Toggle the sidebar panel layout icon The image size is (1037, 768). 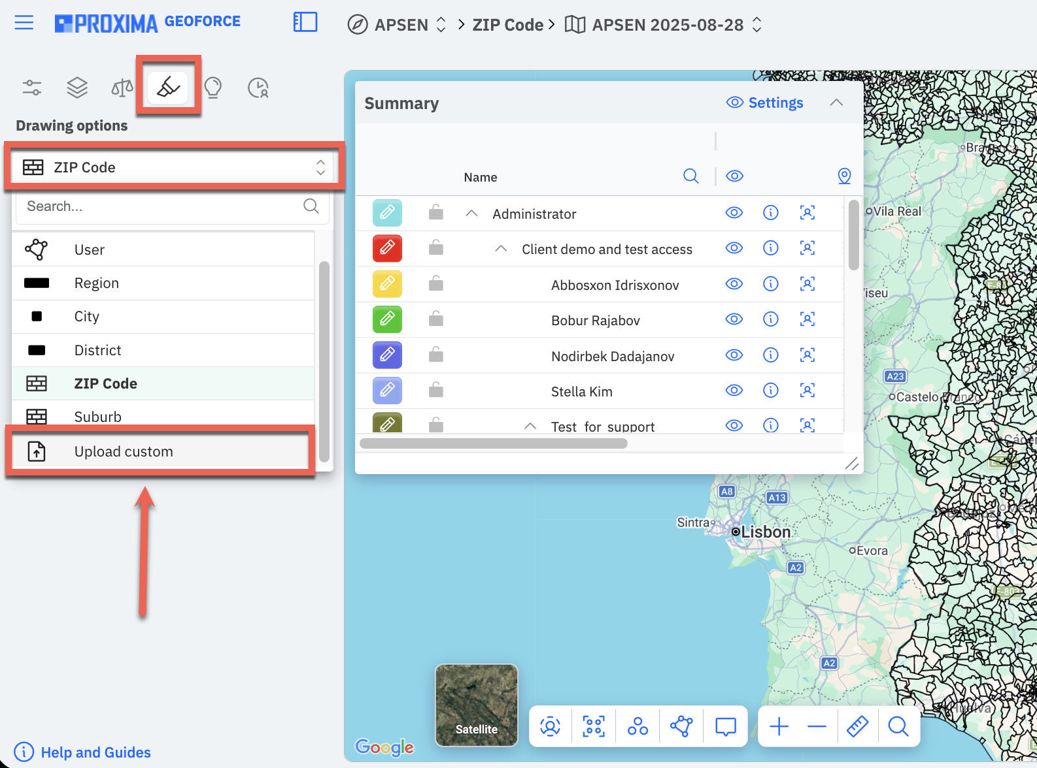point(305,22)
